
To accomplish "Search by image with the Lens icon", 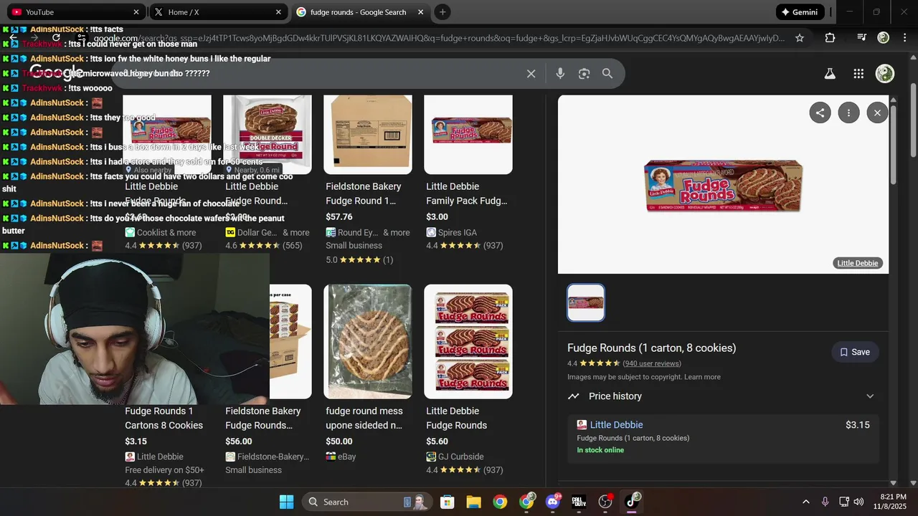I will (584, 73).
